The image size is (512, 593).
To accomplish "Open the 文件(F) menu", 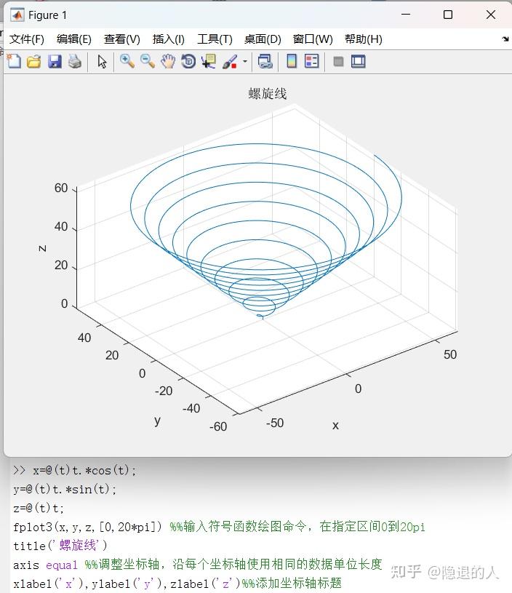I will [x=26, y=39].
